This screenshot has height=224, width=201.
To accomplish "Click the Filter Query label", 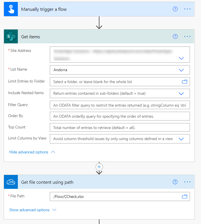I will [18, 105].
